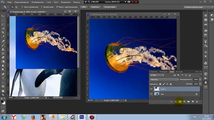Select the Move tool
214x120 pixels.
pyautogui.click(x=3, y=16)
